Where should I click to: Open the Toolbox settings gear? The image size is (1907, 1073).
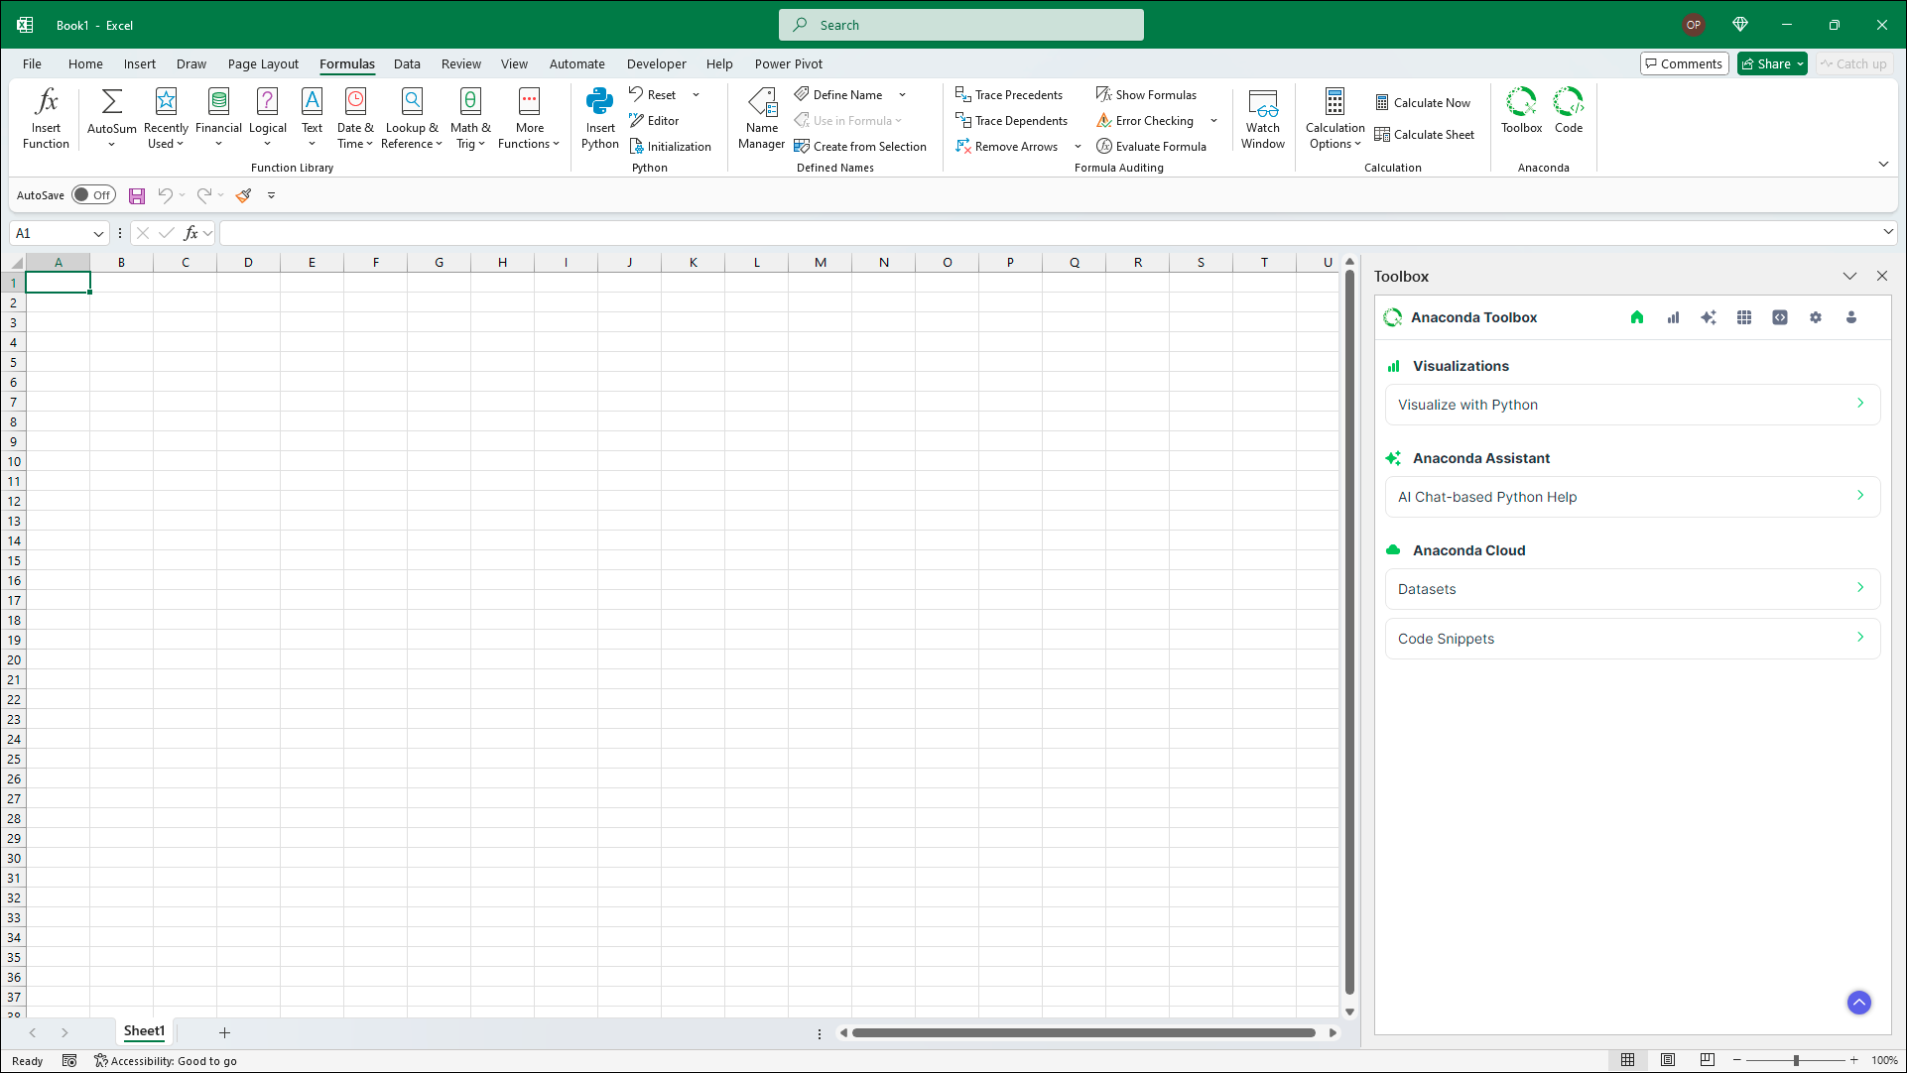click(x=1816, y=317)
